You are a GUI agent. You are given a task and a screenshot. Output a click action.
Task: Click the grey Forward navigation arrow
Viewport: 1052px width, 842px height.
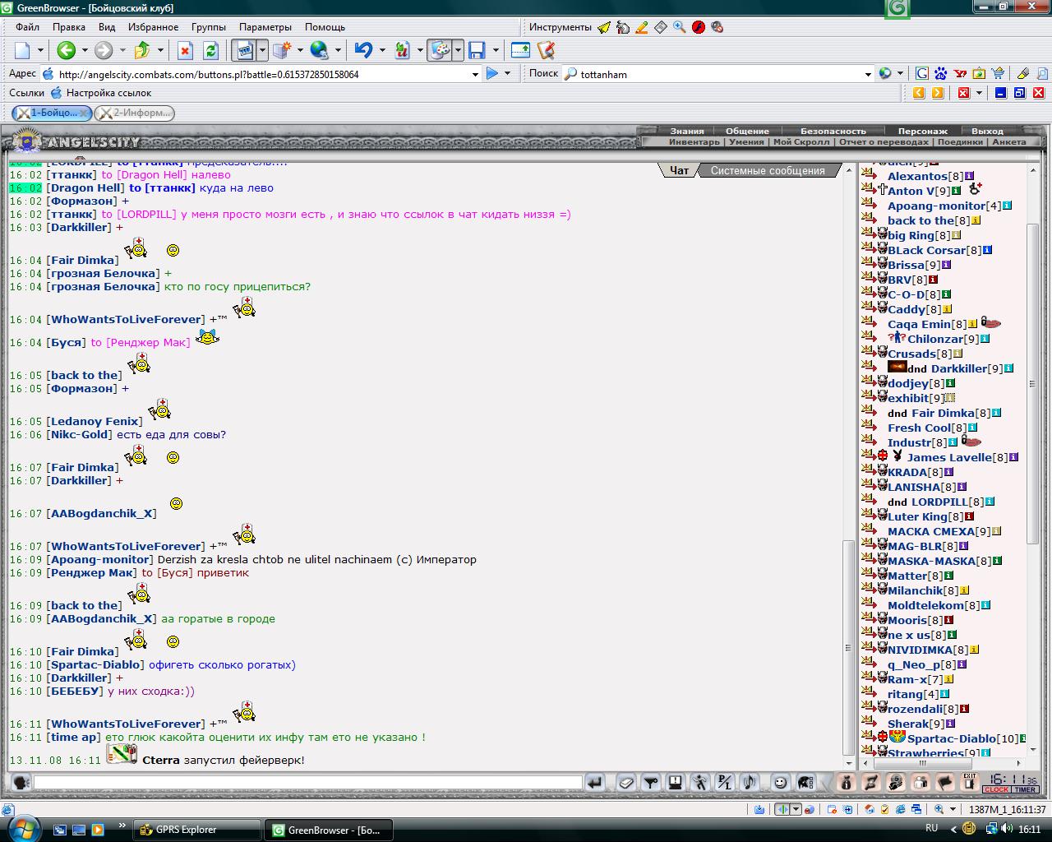(104, 50)
